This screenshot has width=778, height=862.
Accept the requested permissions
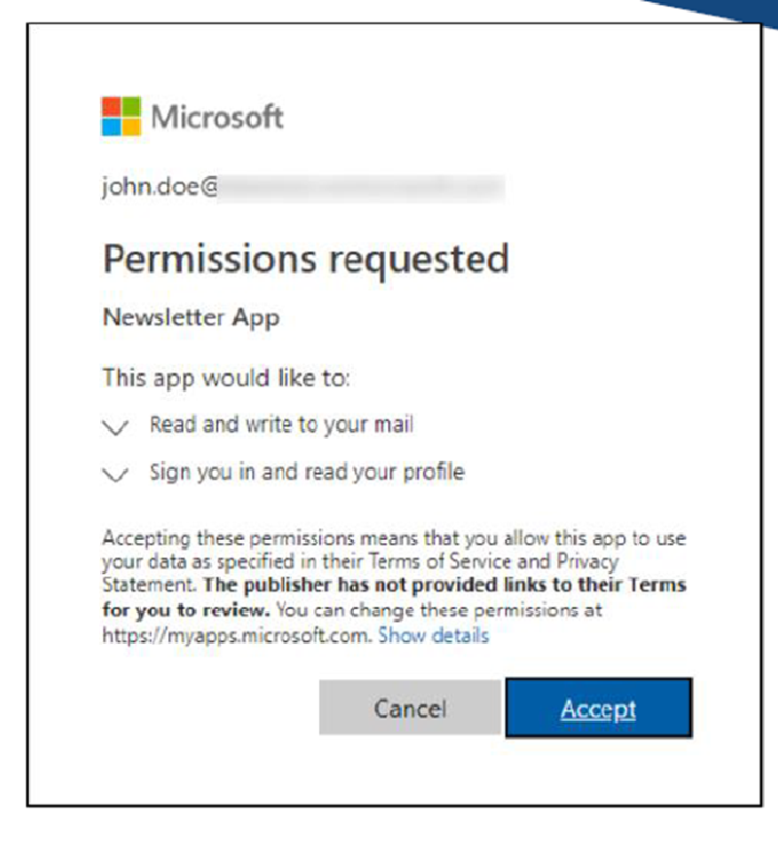coord(598,708)
